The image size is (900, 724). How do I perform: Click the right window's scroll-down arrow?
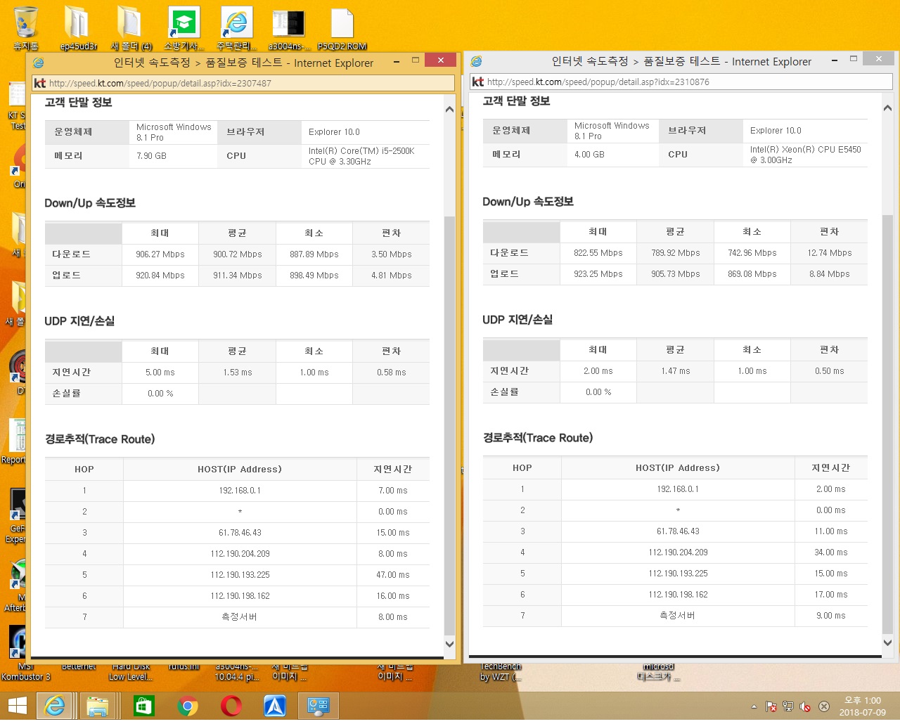(x=887, y=642)
